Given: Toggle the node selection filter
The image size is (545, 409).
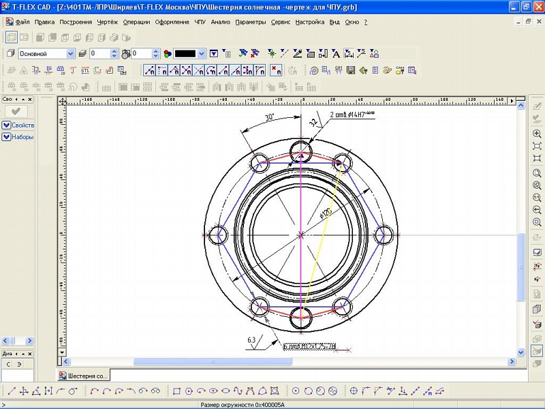Looking at the screenshot, I should tap(272, 53).
